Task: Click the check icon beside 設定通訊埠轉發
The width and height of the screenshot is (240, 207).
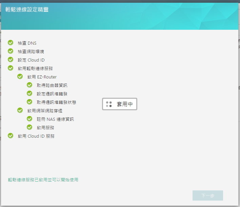Action: (x=29, y=93)
